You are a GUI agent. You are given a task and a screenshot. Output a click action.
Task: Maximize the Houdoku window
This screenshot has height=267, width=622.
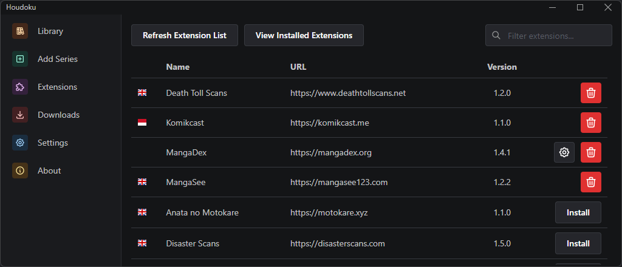[x=580, y=7]
